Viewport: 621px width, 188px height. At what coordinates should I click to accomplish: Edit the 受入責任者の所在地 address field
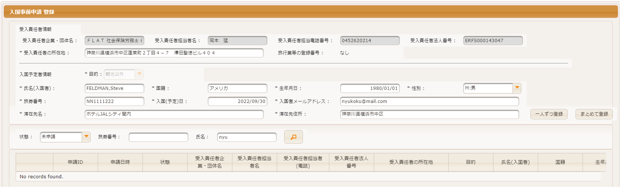174,53
